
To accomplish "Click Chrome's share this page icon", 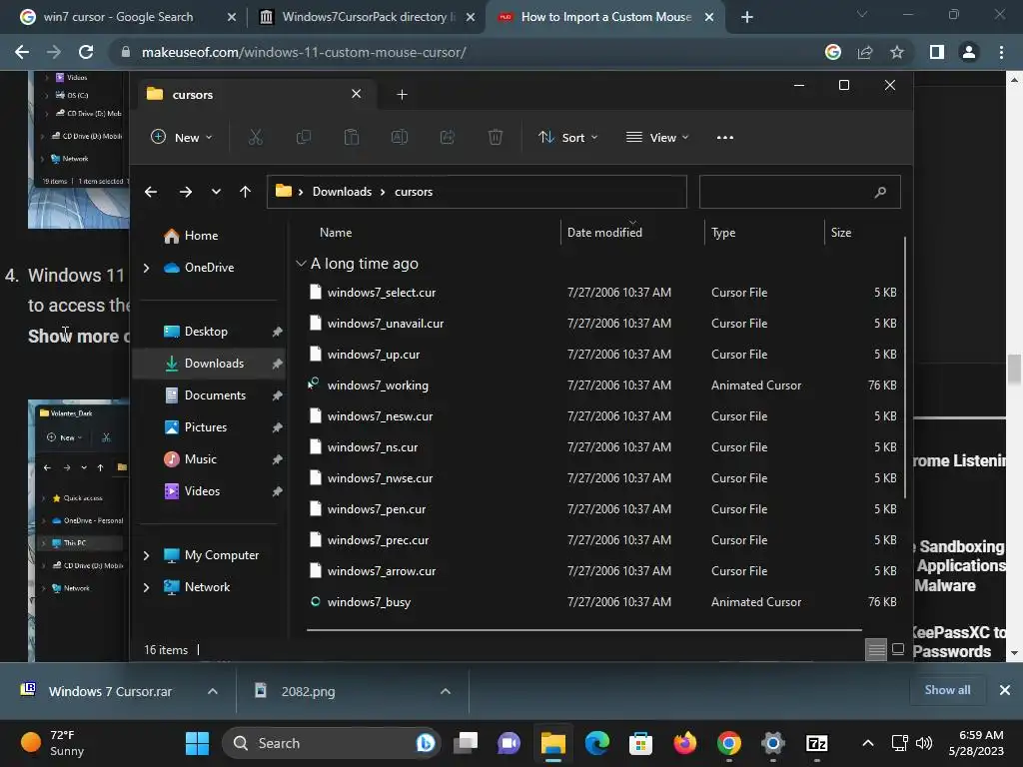I will pos(865,52).
